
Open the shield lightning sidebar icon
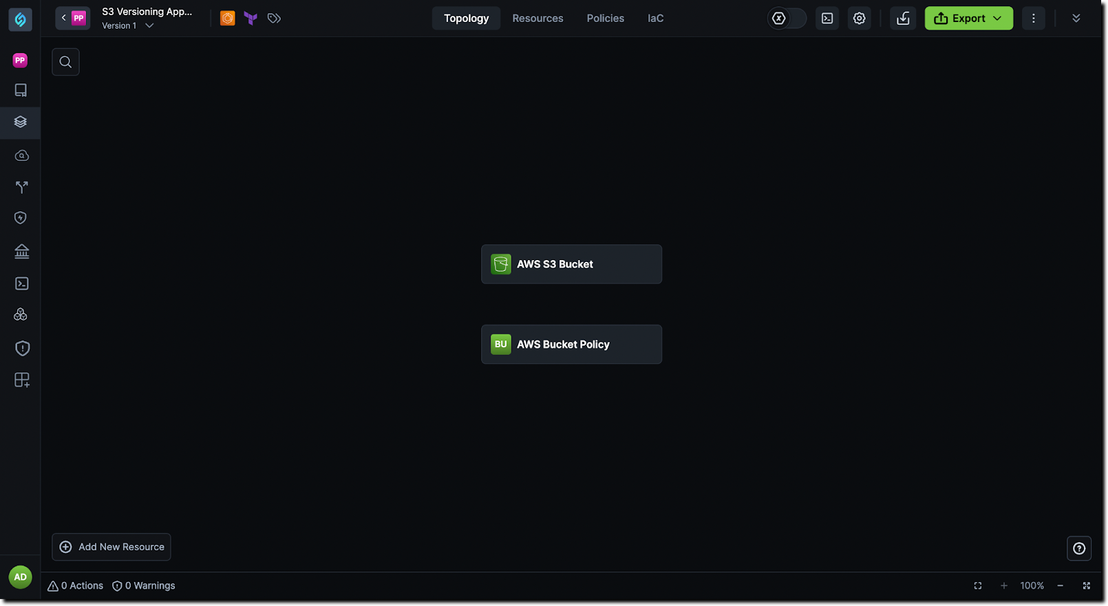[21, 218]
